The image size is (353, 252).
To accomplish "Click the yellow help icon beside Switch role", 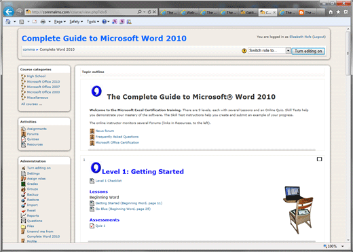I will (x=244, y=51).
